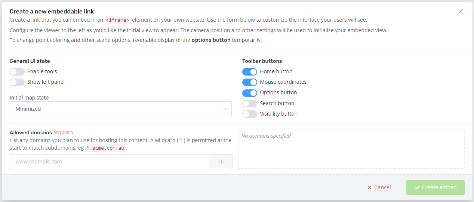Turn off the Options button toggle
The height and width of the screenshot is (202, 474).
(x=250, y=92)
